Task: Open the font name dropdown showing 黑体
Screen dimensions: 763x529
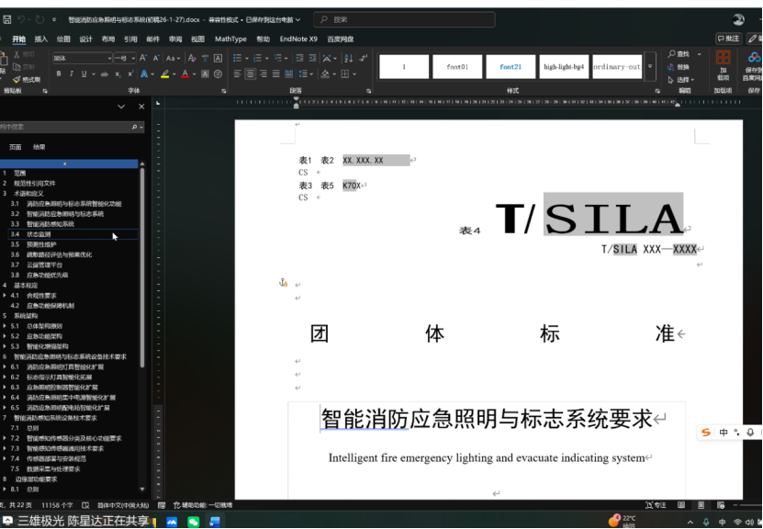Action: (110, 57)
